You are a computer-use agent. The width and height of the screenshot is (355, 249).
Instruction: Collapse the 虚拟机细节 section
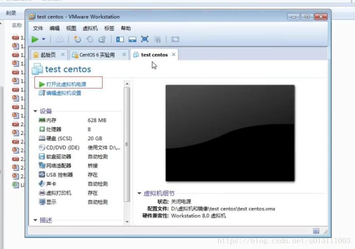click(139, 193)
